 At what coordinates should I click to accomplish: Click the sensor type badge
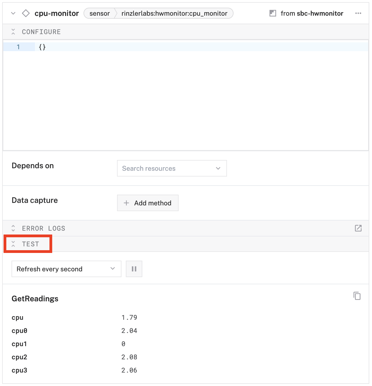[x=99, y=13]
